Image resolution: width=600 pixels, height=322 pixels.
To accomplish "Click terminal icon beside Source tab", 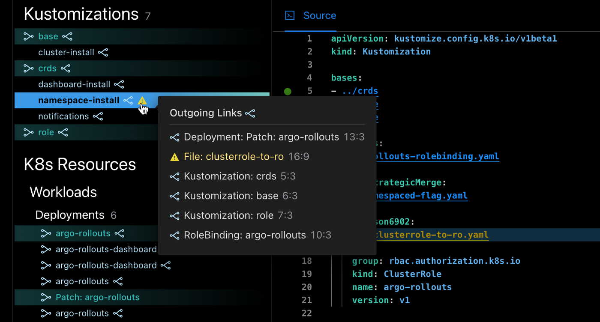I will tap(290, 16).
